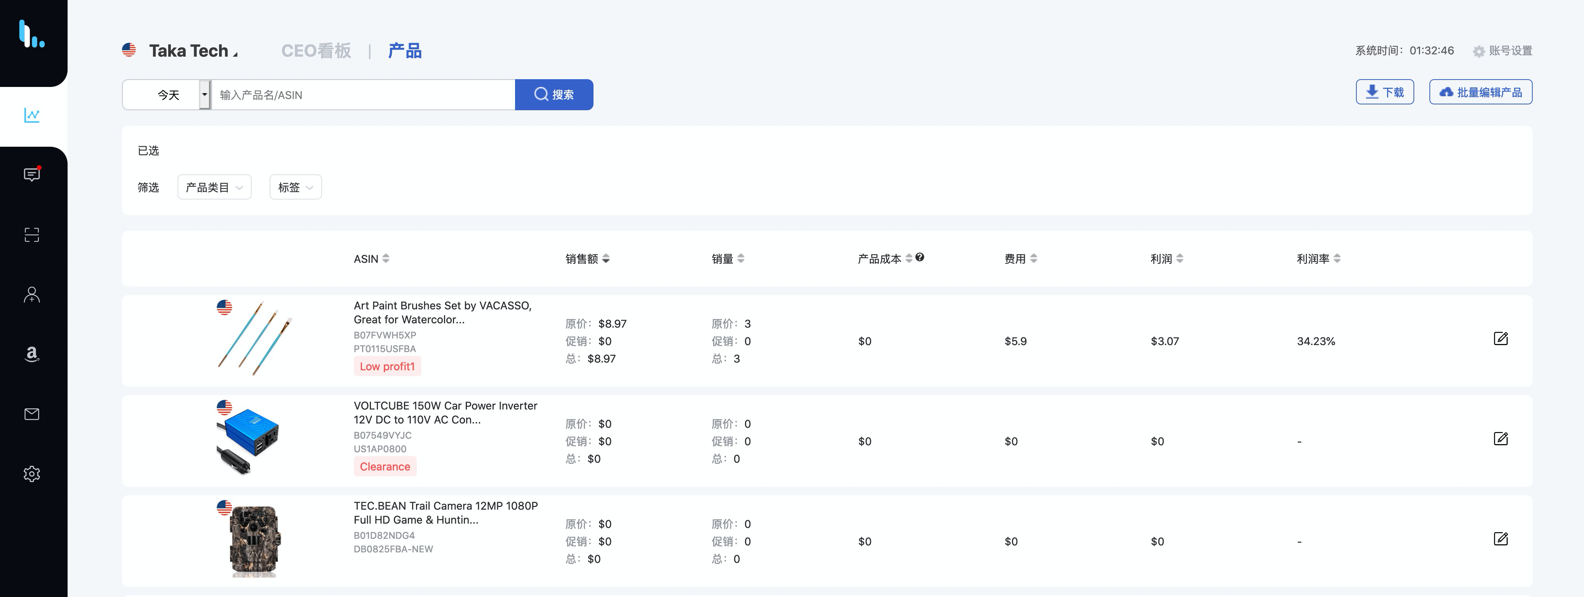Edit the VOLTCUBE Car Power Inverter row

tap(1500, 439)
